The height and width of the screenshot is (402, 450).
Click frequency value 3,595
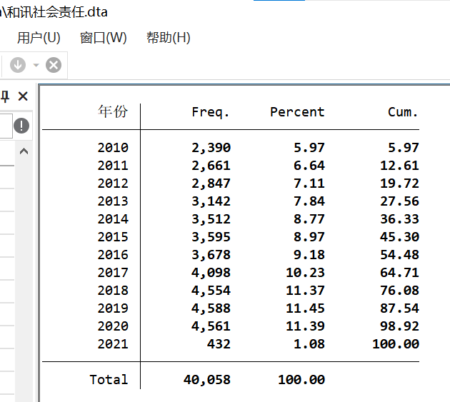click(211, 237)
